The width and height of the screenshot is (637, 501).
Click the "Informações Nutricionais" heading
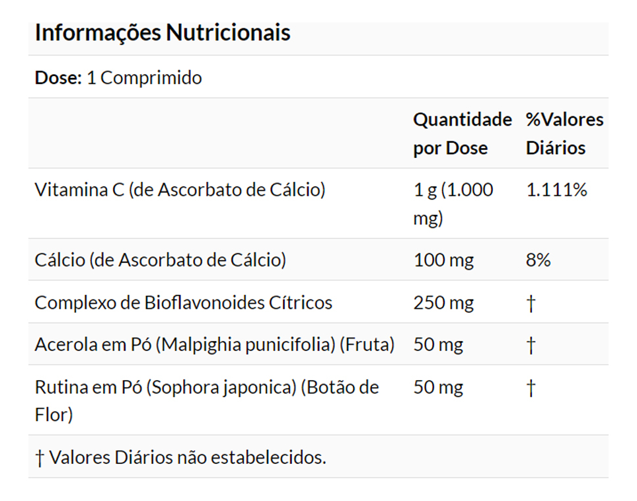(x=163, y=33)
